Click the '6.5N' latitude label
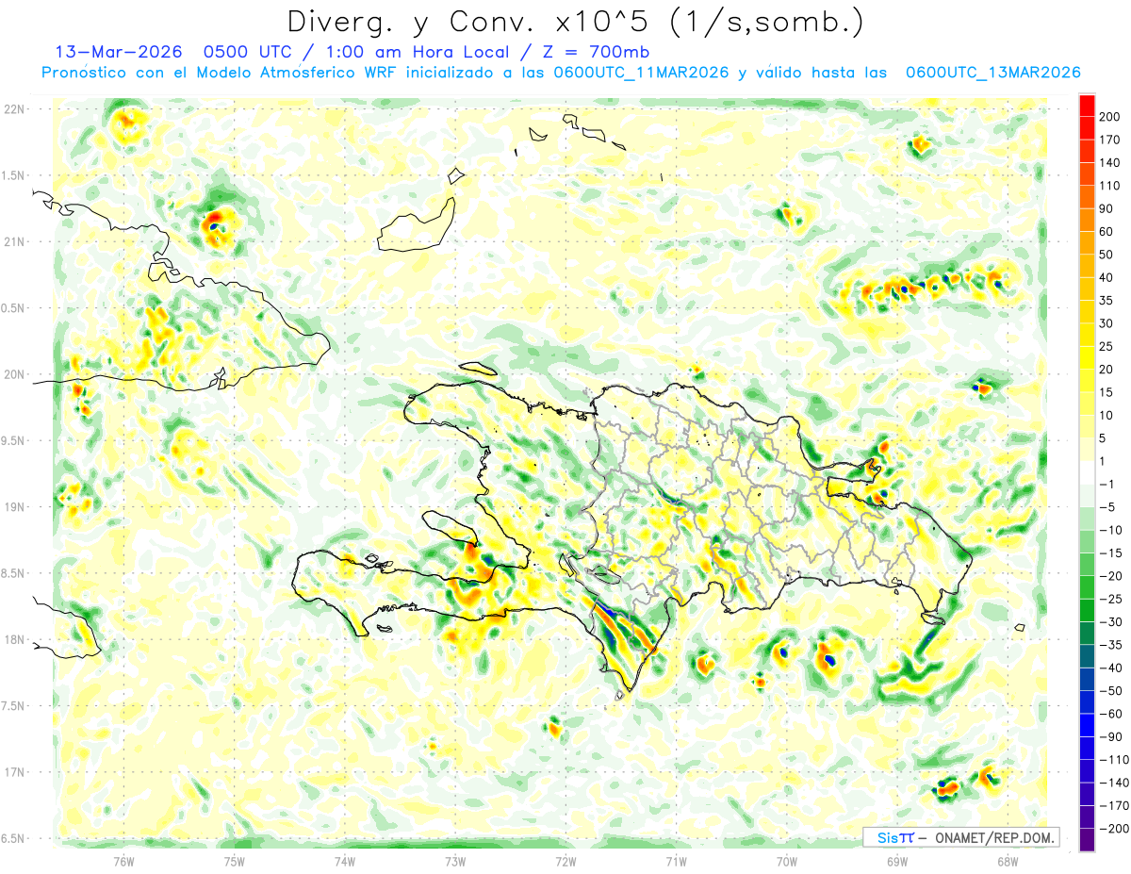 click(x=13, y=838)
